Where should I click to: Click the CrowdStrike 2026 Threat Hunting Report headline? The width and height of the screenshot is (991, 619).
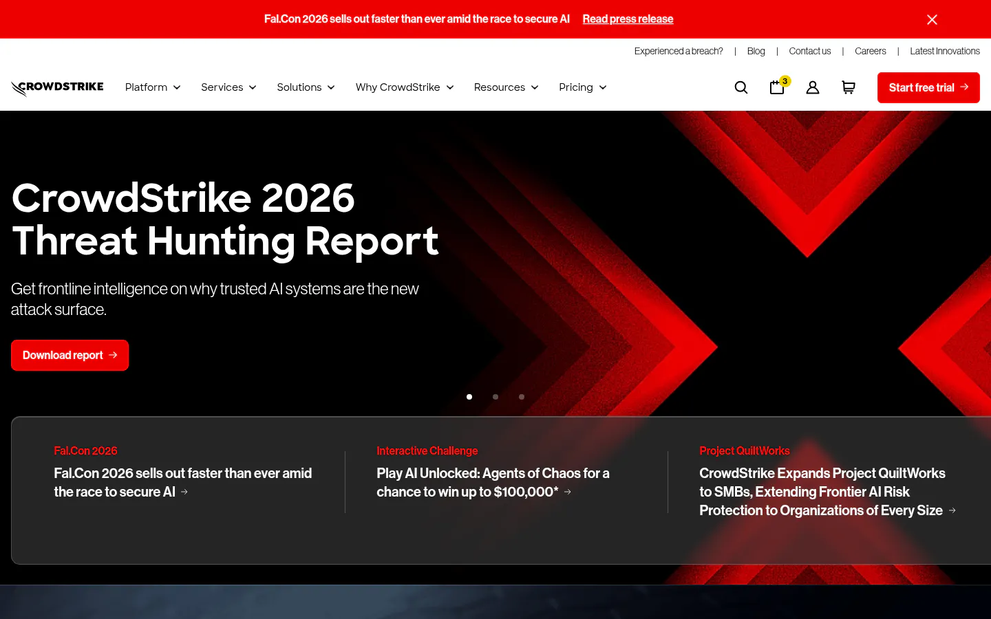(225, 220)
